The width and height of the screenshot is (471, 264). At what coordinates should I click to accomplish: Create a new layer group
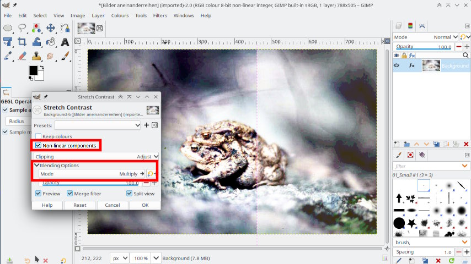(406, 144)
